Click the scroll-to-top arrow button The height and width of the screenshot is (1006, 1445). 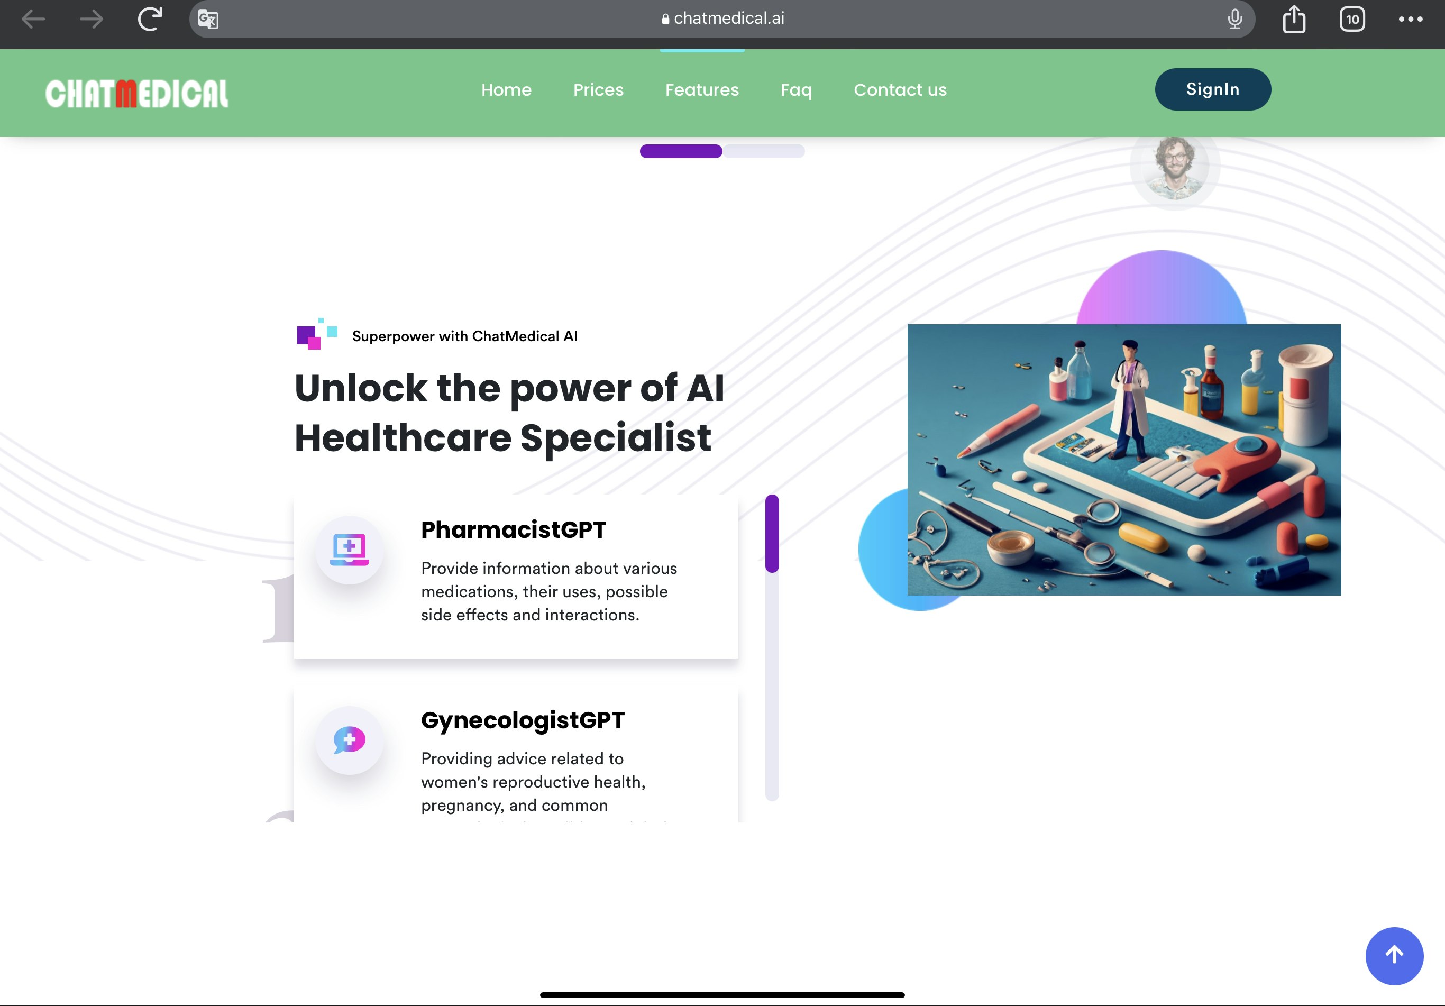tap(1394, 956)
